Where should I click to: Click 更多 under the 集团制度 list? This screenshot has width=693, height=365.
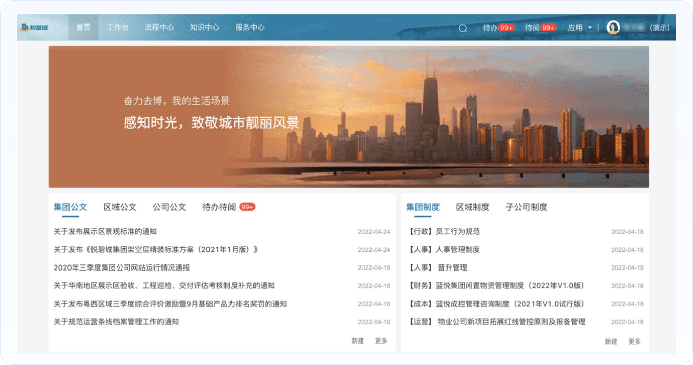[x=634, y=342]
